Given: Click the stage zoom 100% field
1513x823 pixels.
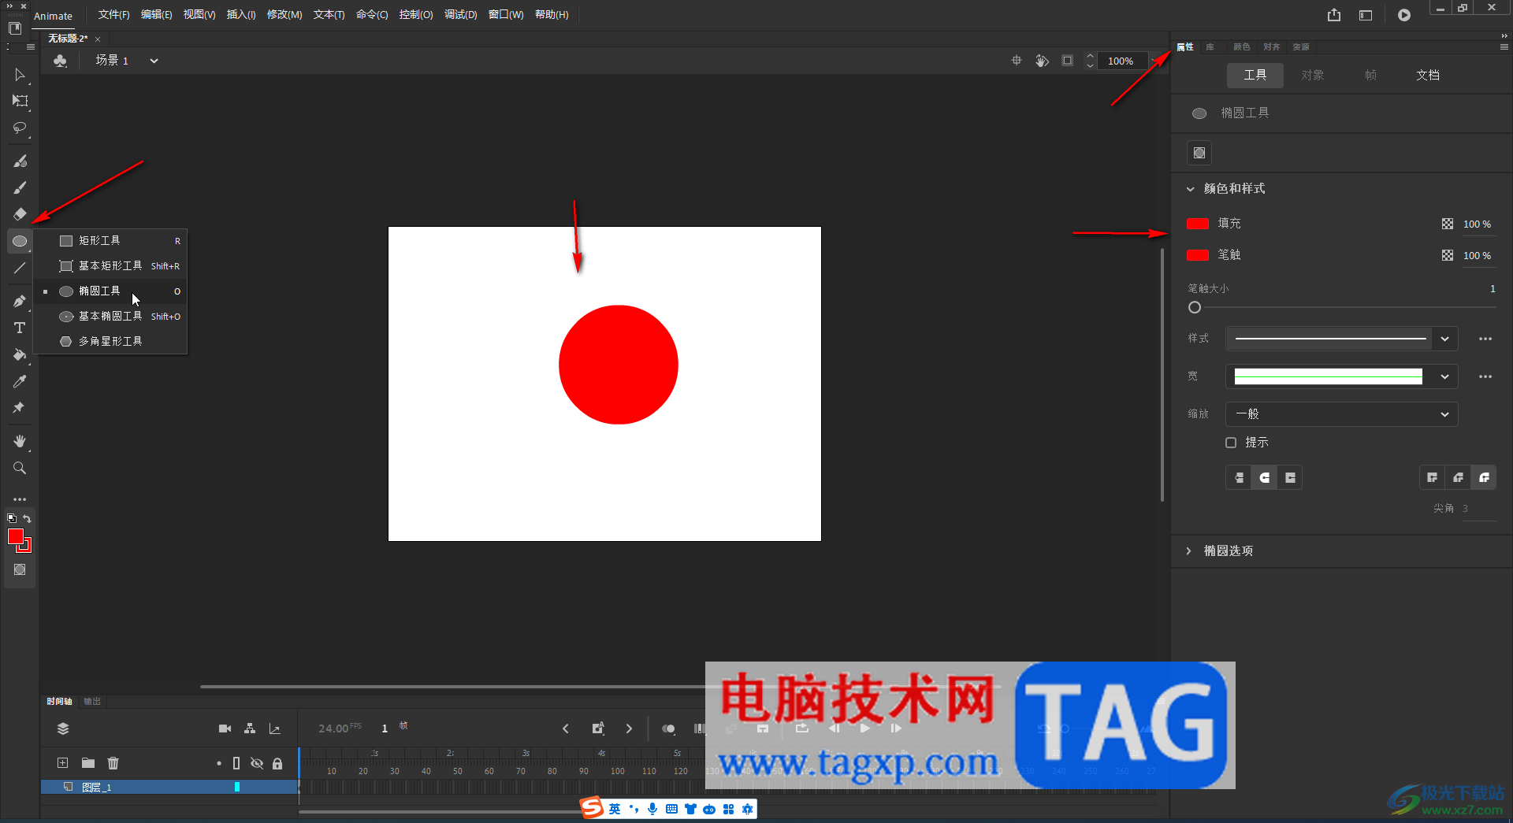Looking at the screenshot, I should [x=1121, y=61].
